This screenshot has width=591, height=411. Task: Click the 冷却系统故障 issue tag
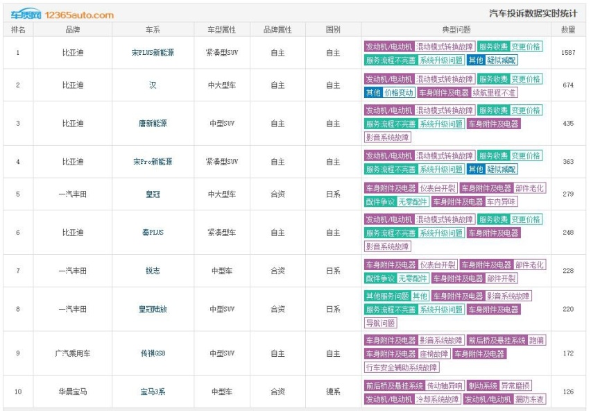pos(437,399)
